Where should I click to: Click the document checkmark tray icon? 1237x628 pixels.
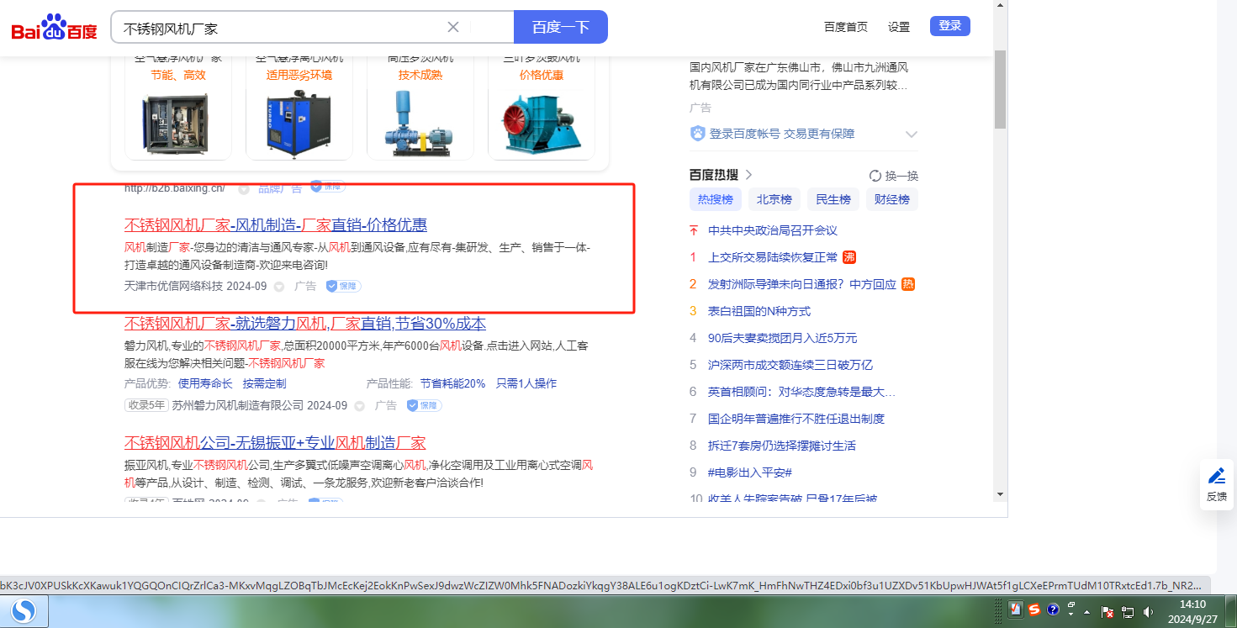(x=1016, y=610)
